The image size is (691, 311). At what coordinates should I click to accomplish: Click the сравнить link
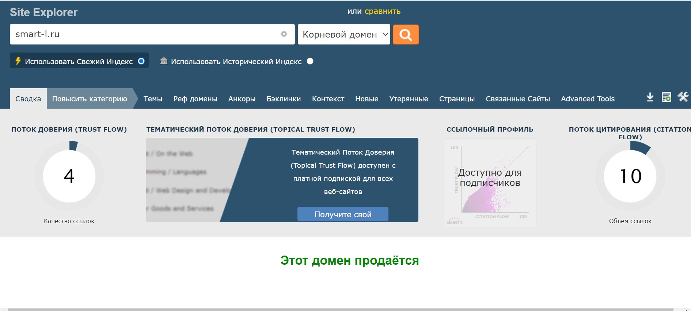pyautogui.click(x=383, y=11)
